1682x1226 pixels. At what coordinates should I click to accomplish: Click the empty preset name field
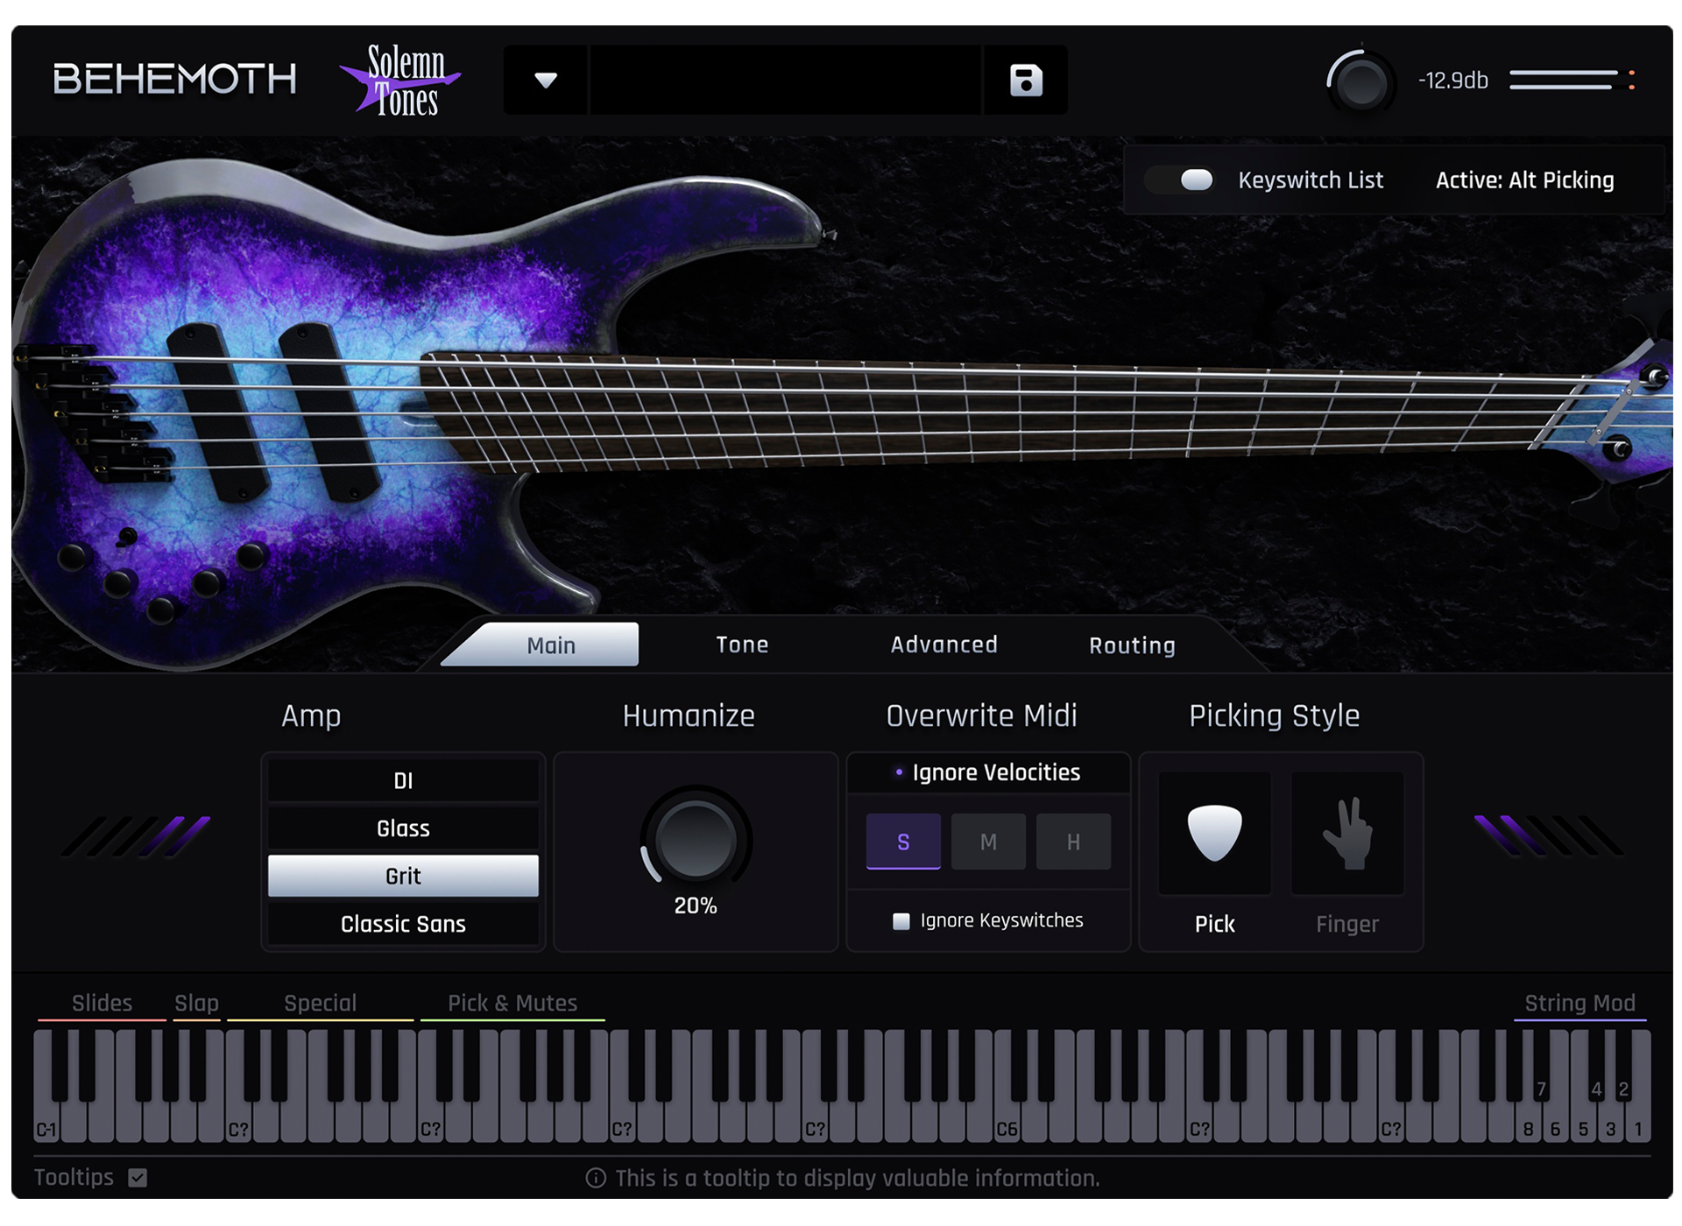coord(786,81)
